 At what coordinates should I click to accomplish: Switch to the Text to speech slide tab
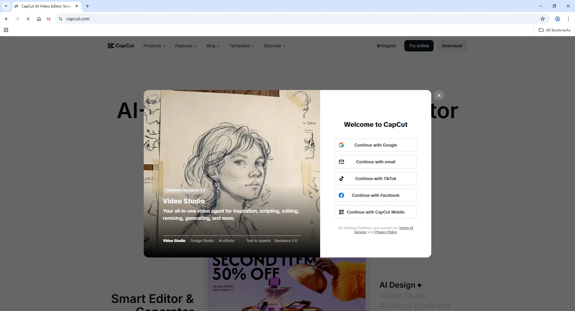click(x=258, y=241)
